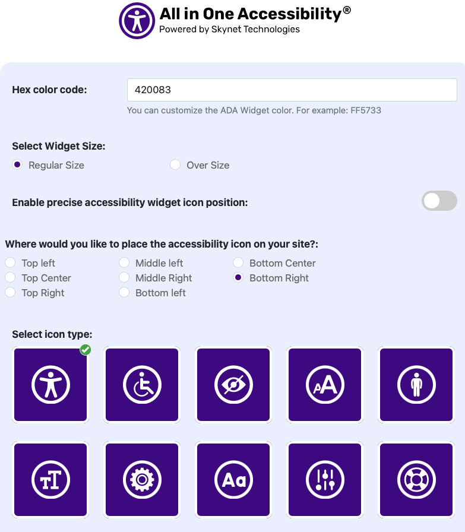
Task: Place the icon at Top left
Action: coord(10,262)
